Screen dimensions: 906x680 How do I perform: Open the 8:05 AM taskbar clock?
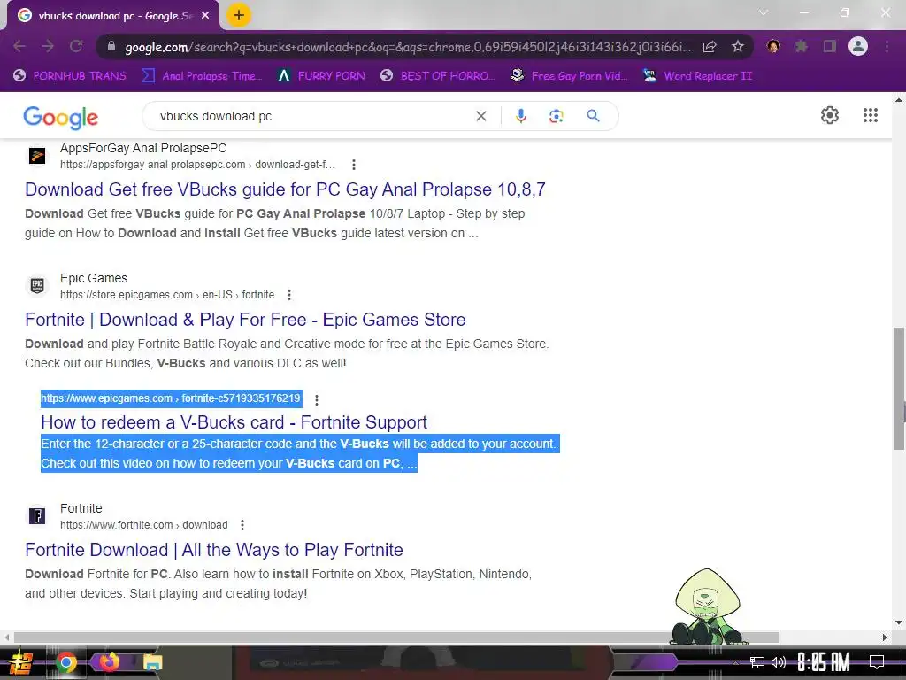824,662
